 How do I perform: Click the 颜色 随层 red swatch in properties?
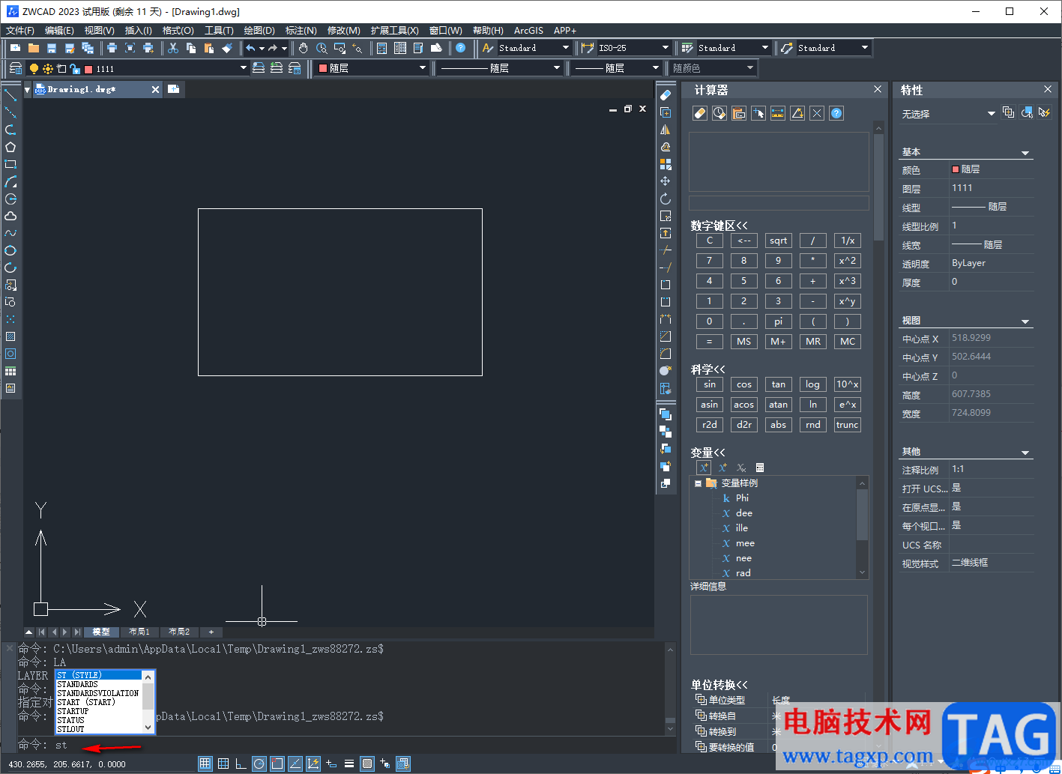[x=956, y=169]
